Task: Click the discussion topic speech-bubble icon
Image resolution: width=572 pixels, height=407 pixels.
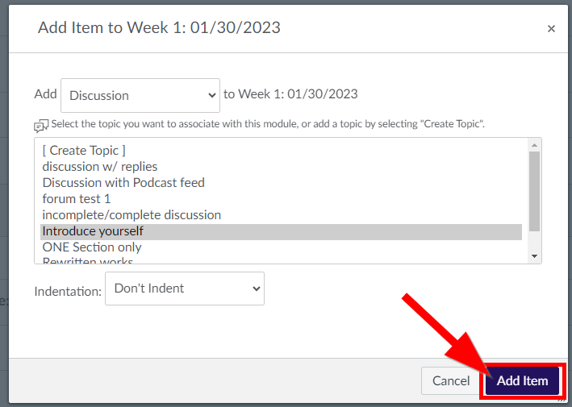Action: [41, 126]
